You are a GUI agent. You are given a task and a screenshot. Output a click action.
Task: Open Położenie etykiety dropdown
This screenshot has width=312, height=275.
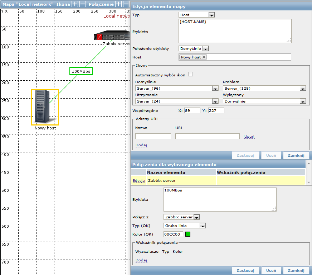[194, 48]
